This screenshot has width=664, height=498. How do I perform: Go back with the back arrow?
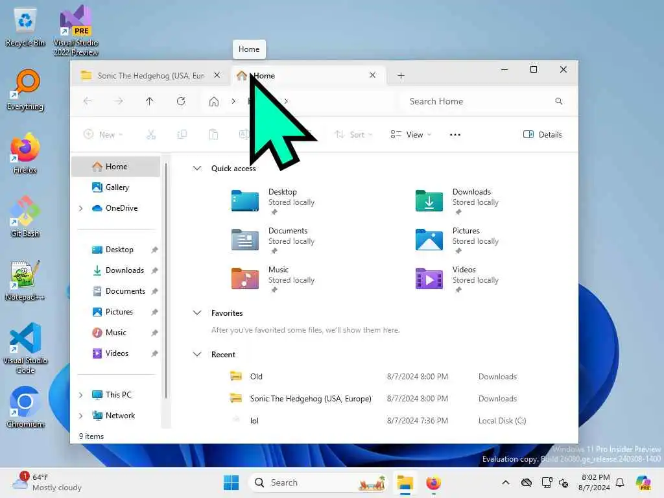tap(88, 101)
